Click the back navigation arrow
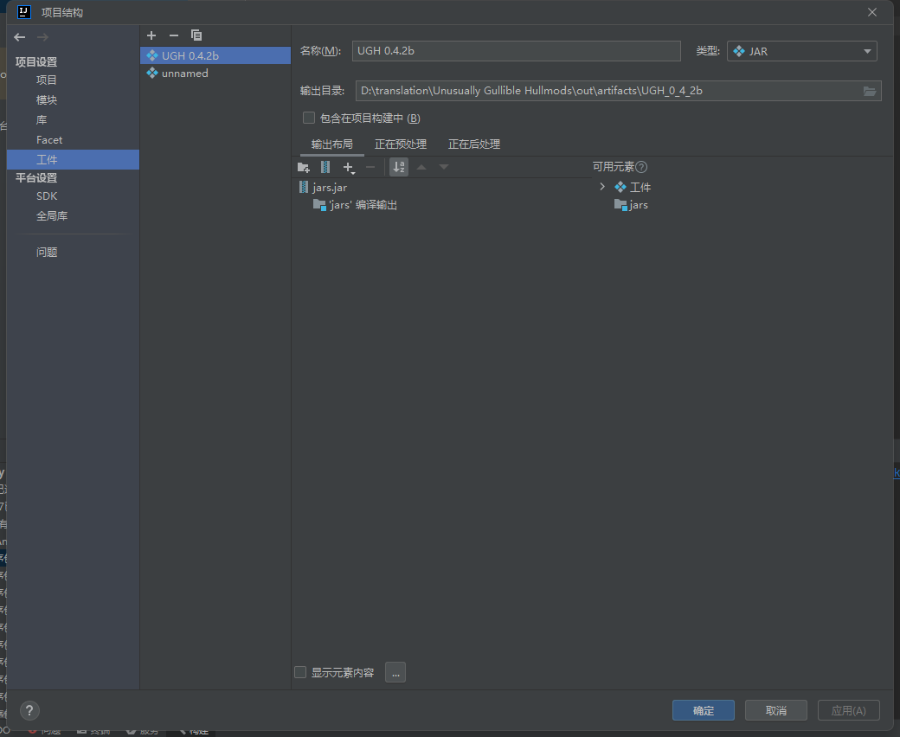The height and width of the screenshot is (737, 900). pyautogui.click(x=20, y=37)
